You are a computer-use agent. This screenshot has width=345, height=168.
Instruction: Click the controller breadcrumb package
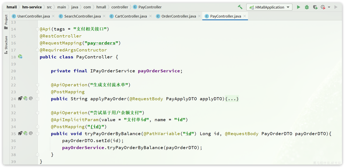[120, 7]
